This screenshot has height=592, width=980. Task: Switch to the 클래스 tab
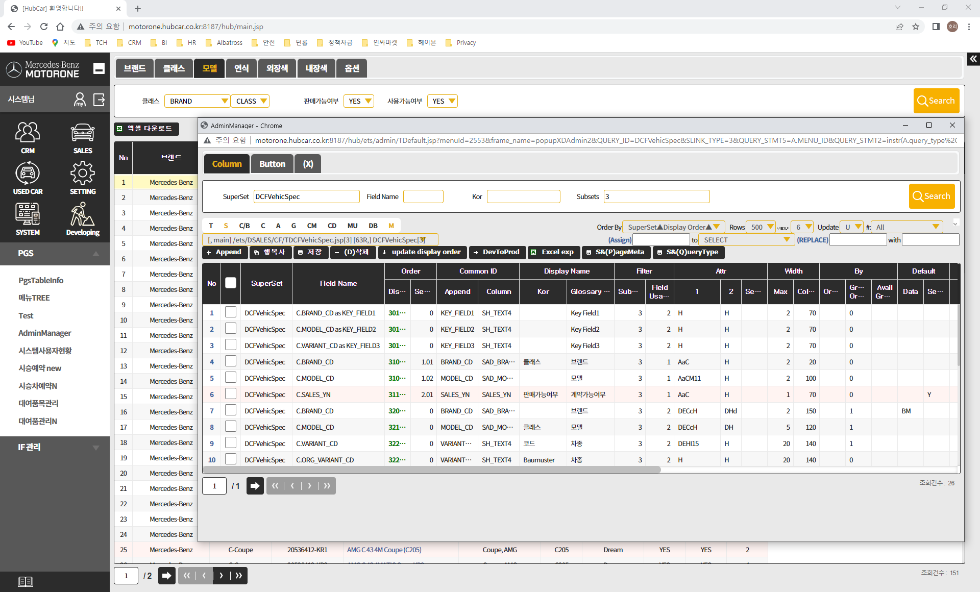[174, 68]
